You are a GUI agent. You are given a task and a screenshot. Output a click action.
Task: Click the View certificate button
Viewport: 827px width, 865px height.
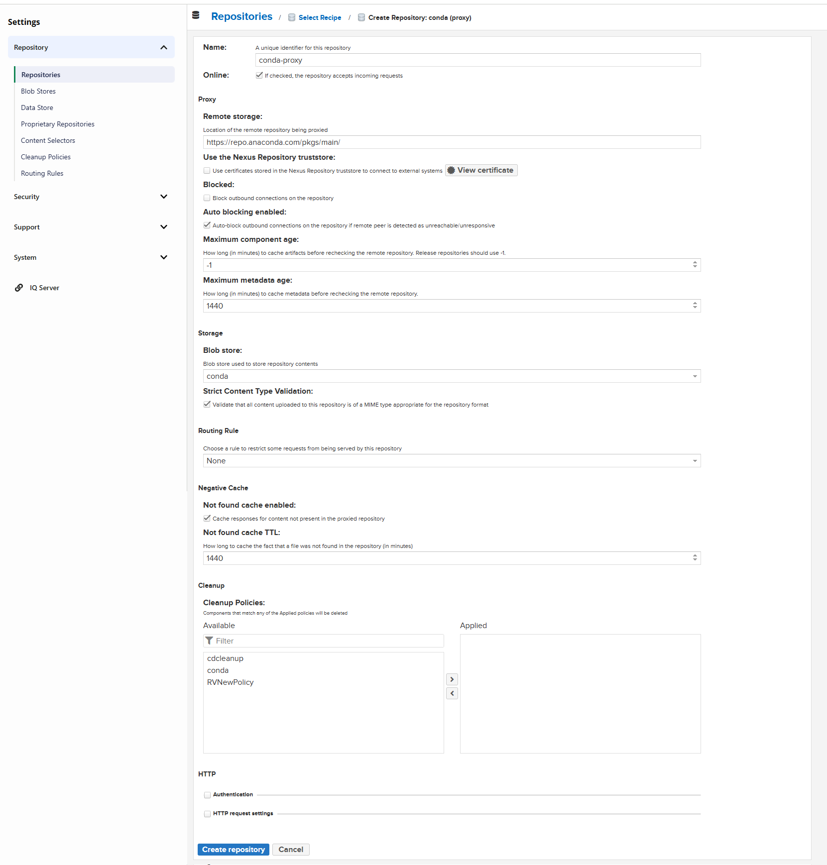(481, 170)
